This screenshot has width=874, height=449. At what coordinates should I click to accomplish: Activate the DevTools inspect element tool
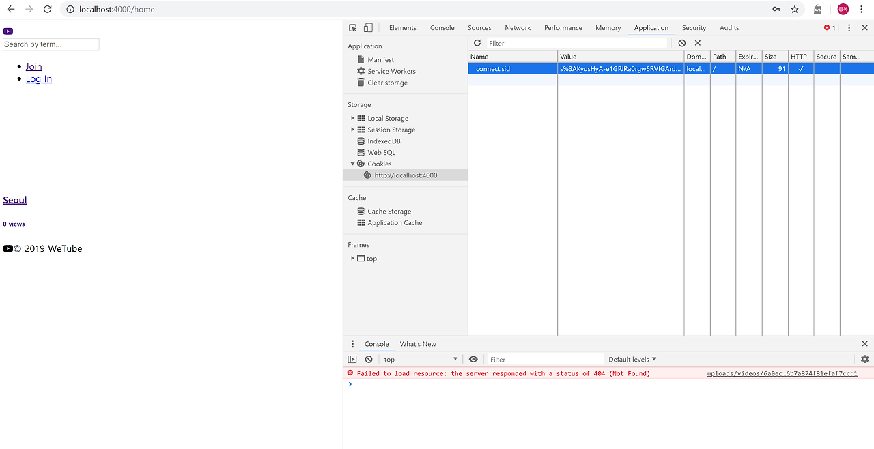pos(353,28)
